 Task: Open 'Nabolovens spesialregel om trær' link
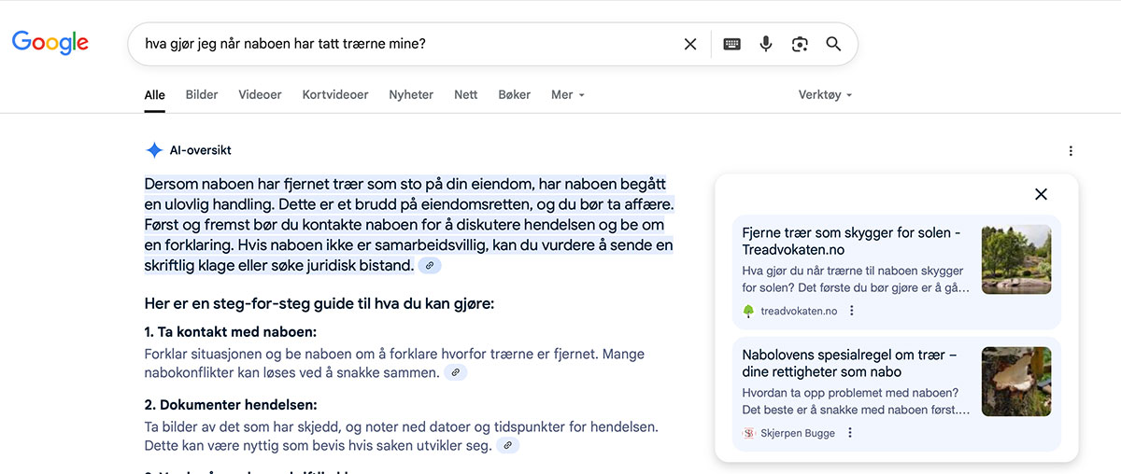pyautogui.click(x=849, y=363)
